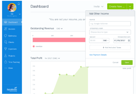Cancel the Add Other Income form
Viewport: 136px width, 99px height.
point(115,62)
